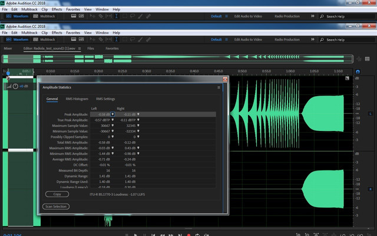Jump to left Maximum RMS Amplitude location

[x=113, y=148]
